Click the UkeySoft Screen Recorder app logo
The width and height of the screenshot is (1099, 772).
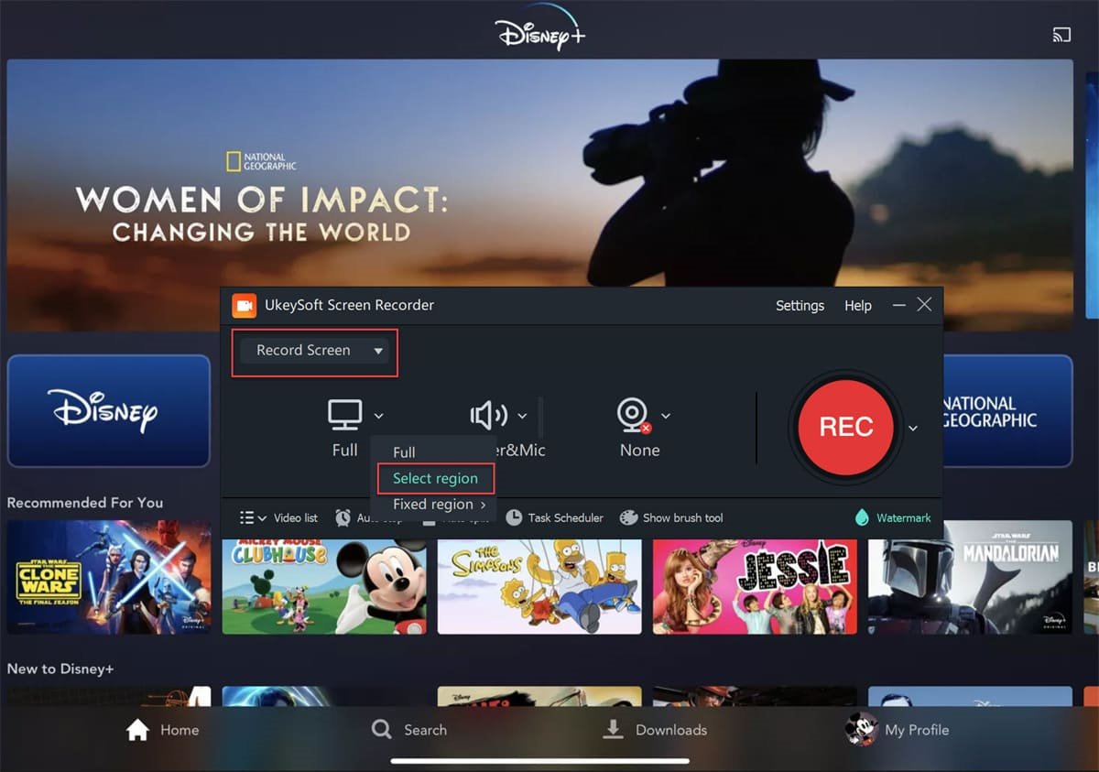pyautogui.click(x=244, y=305)
